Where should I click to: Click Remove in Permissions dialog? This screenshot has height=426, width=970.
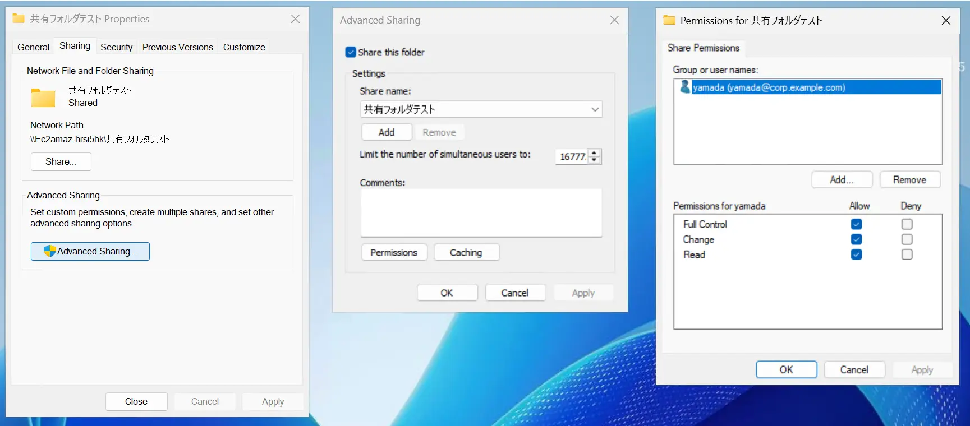(x=910, y=180)
